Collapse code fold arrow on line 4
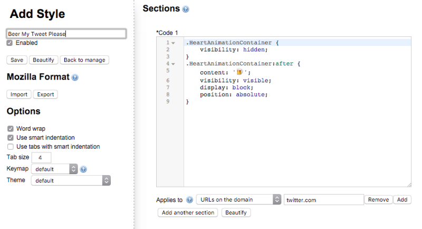Image resolution: width=422 pixels, height=229 pixels. coord(173,64)
